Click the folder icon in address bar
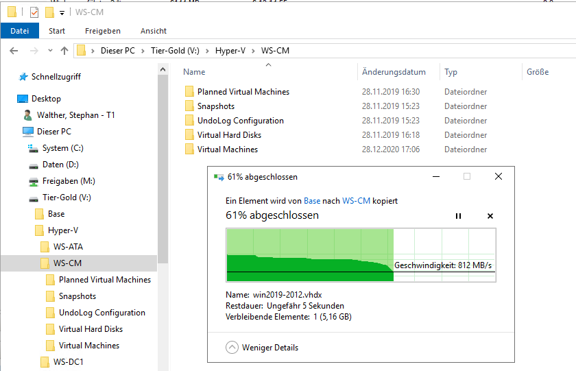This screenshot has height=371, width=576. tap(82, 50)
